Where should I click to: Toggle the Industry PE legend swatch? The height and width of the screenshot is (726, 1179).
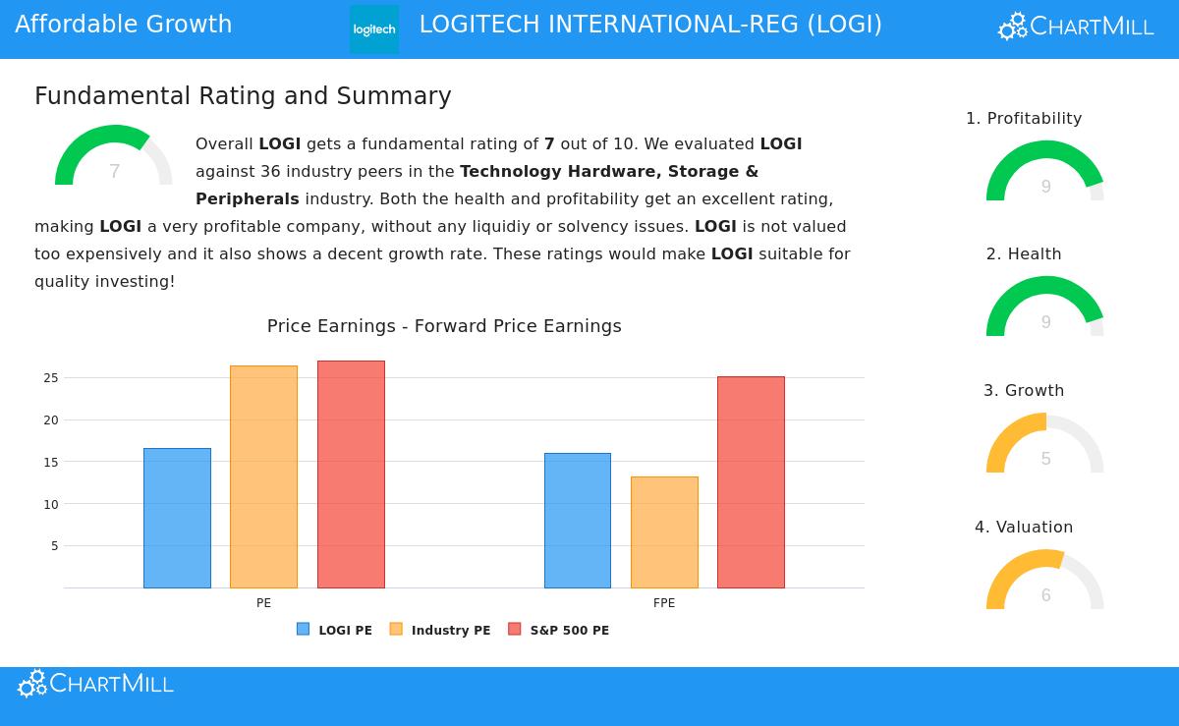[440, 630]
